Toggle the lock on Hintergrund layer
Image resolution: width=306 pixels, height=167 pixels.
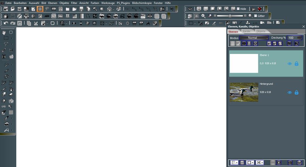296,92
